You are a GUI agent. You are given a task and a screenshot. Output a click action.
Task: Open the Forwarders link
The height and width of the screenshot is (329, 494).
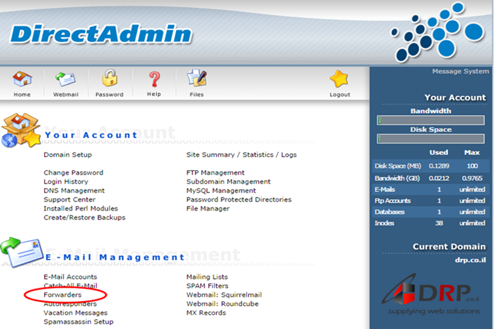click(x=63, y=295)
